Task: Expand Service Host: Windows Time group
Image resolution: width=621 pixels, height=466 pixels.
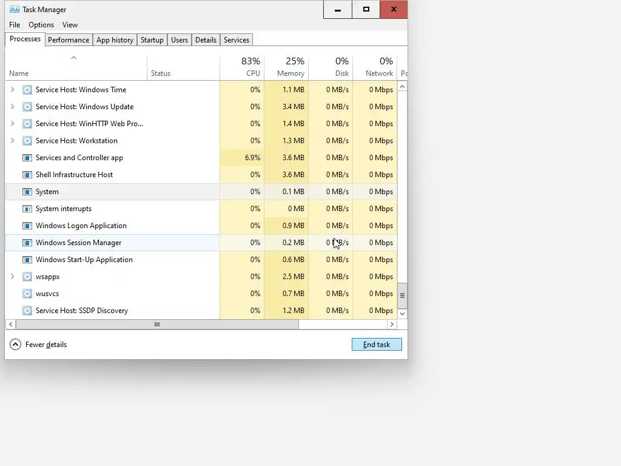Action: pyautogui.click(x=12, y=90)
